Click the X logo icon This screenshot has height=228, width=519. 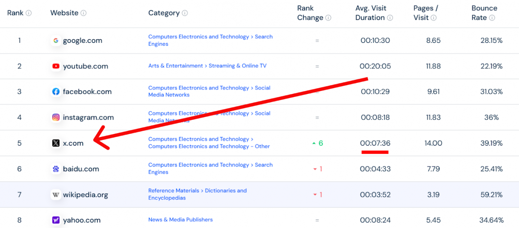point(56,143)
